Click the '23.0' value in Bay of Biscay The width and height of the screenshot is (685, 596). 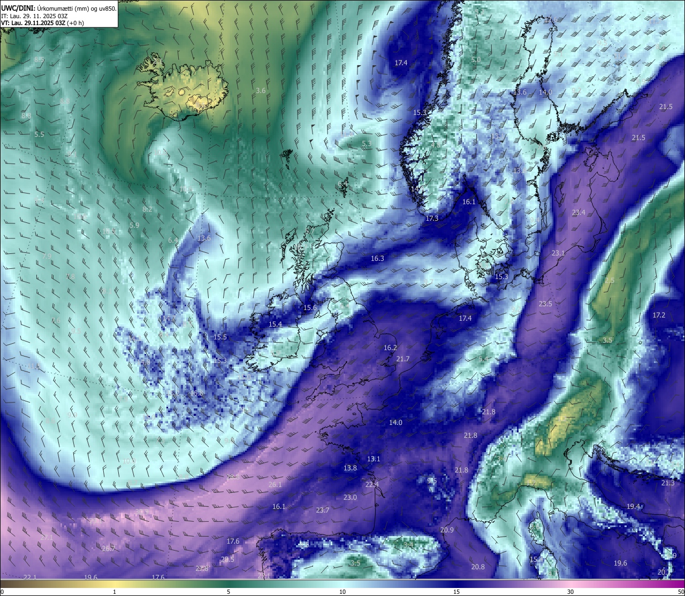(350, 497)
